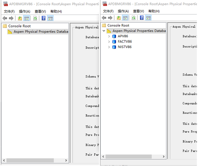
Task: Click Forward arrow in right window toolbar
Action: [x=110, y=18]
